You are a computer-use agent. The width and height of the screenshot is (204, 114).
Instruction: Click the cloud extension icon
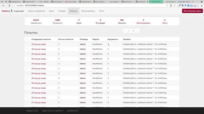(x=198, y=6)
